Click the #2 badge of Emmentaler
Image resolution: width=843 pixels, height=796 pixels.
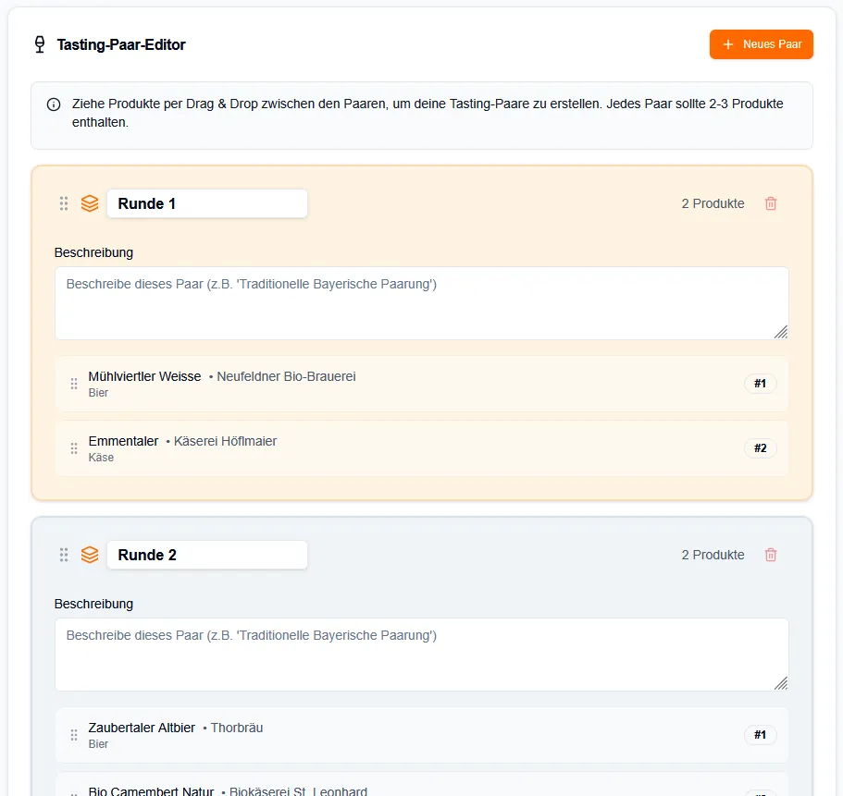tap(760, 448)
